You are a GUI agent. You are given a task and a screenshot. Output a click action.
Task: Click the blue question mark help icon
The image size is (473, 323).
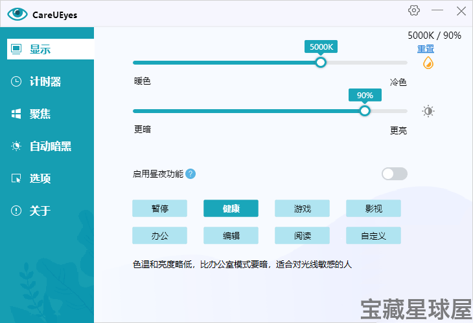coord(190,174)
